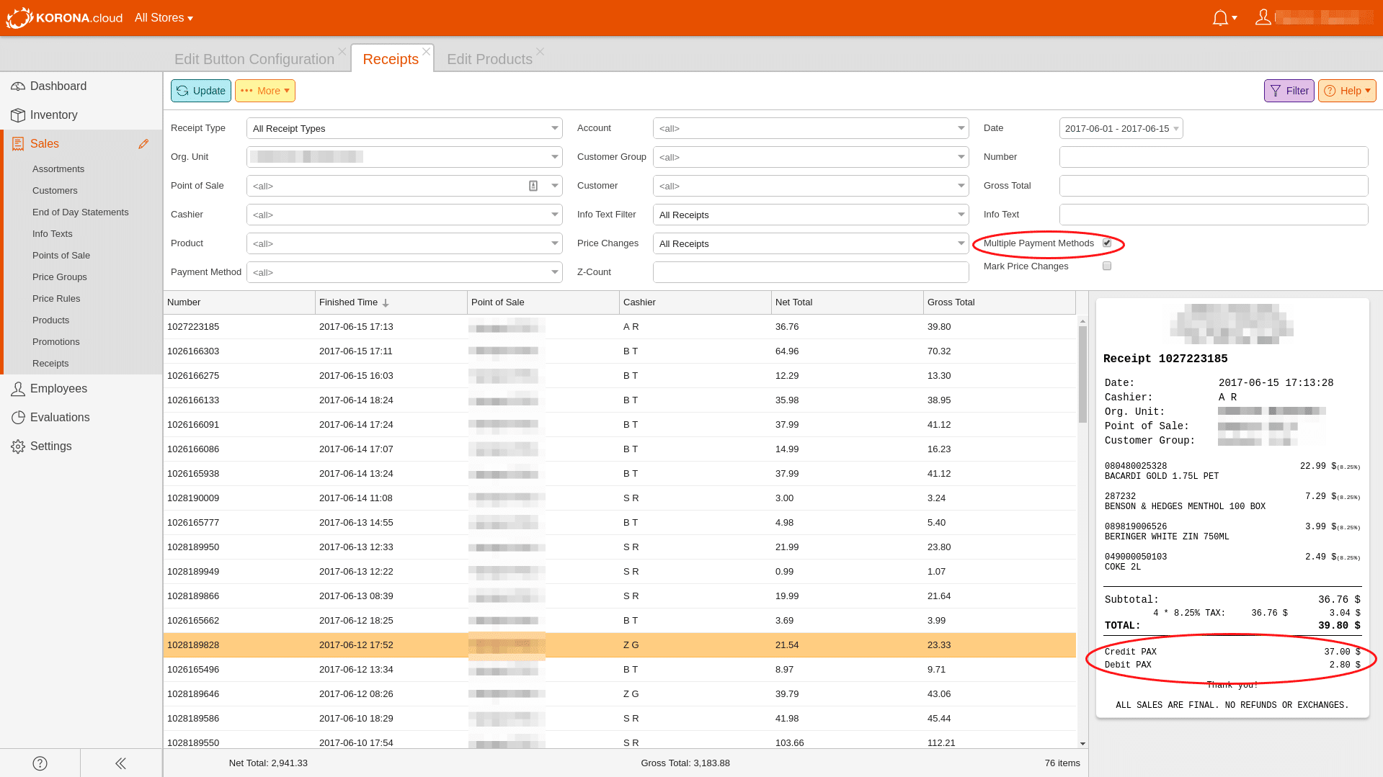Select highlighted receipt row 1028189828
1383x777 pixels.
point(620,645)
